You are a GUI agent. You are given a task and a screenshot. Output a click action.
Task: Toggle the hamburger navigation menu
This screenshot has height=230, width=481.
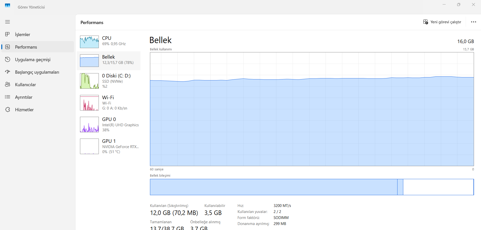pyautogui.click(x=8, y=22)
